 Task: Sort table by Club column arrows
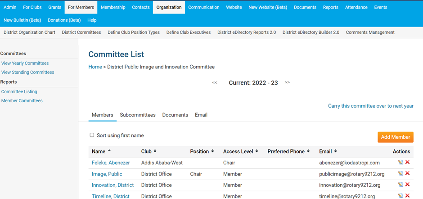pos(155,151)
